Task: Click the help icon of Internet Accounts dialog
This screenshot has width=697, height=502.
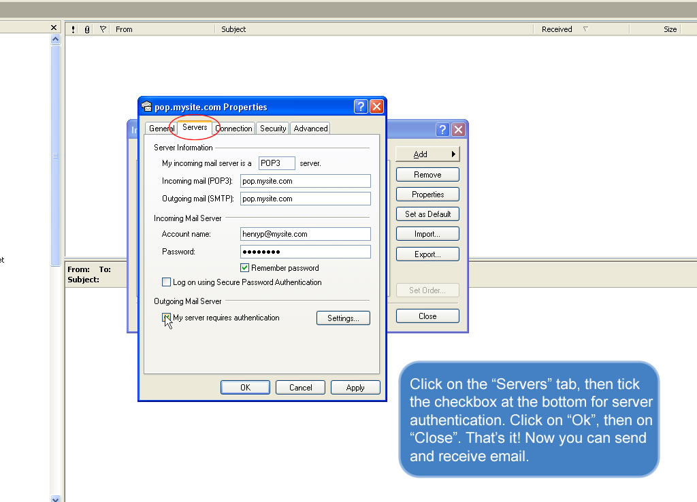Action: click(442, 130)
